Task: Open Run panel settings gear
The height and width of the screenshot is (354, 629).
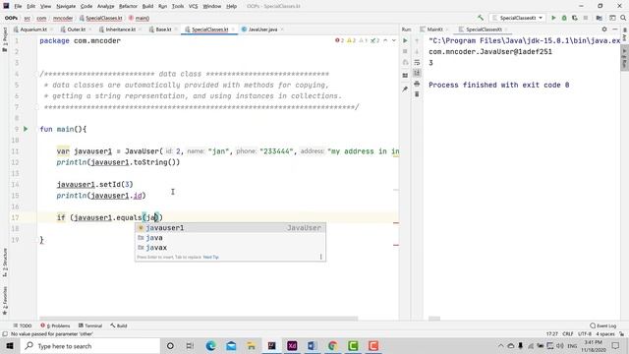Action: tap(604, 29)
